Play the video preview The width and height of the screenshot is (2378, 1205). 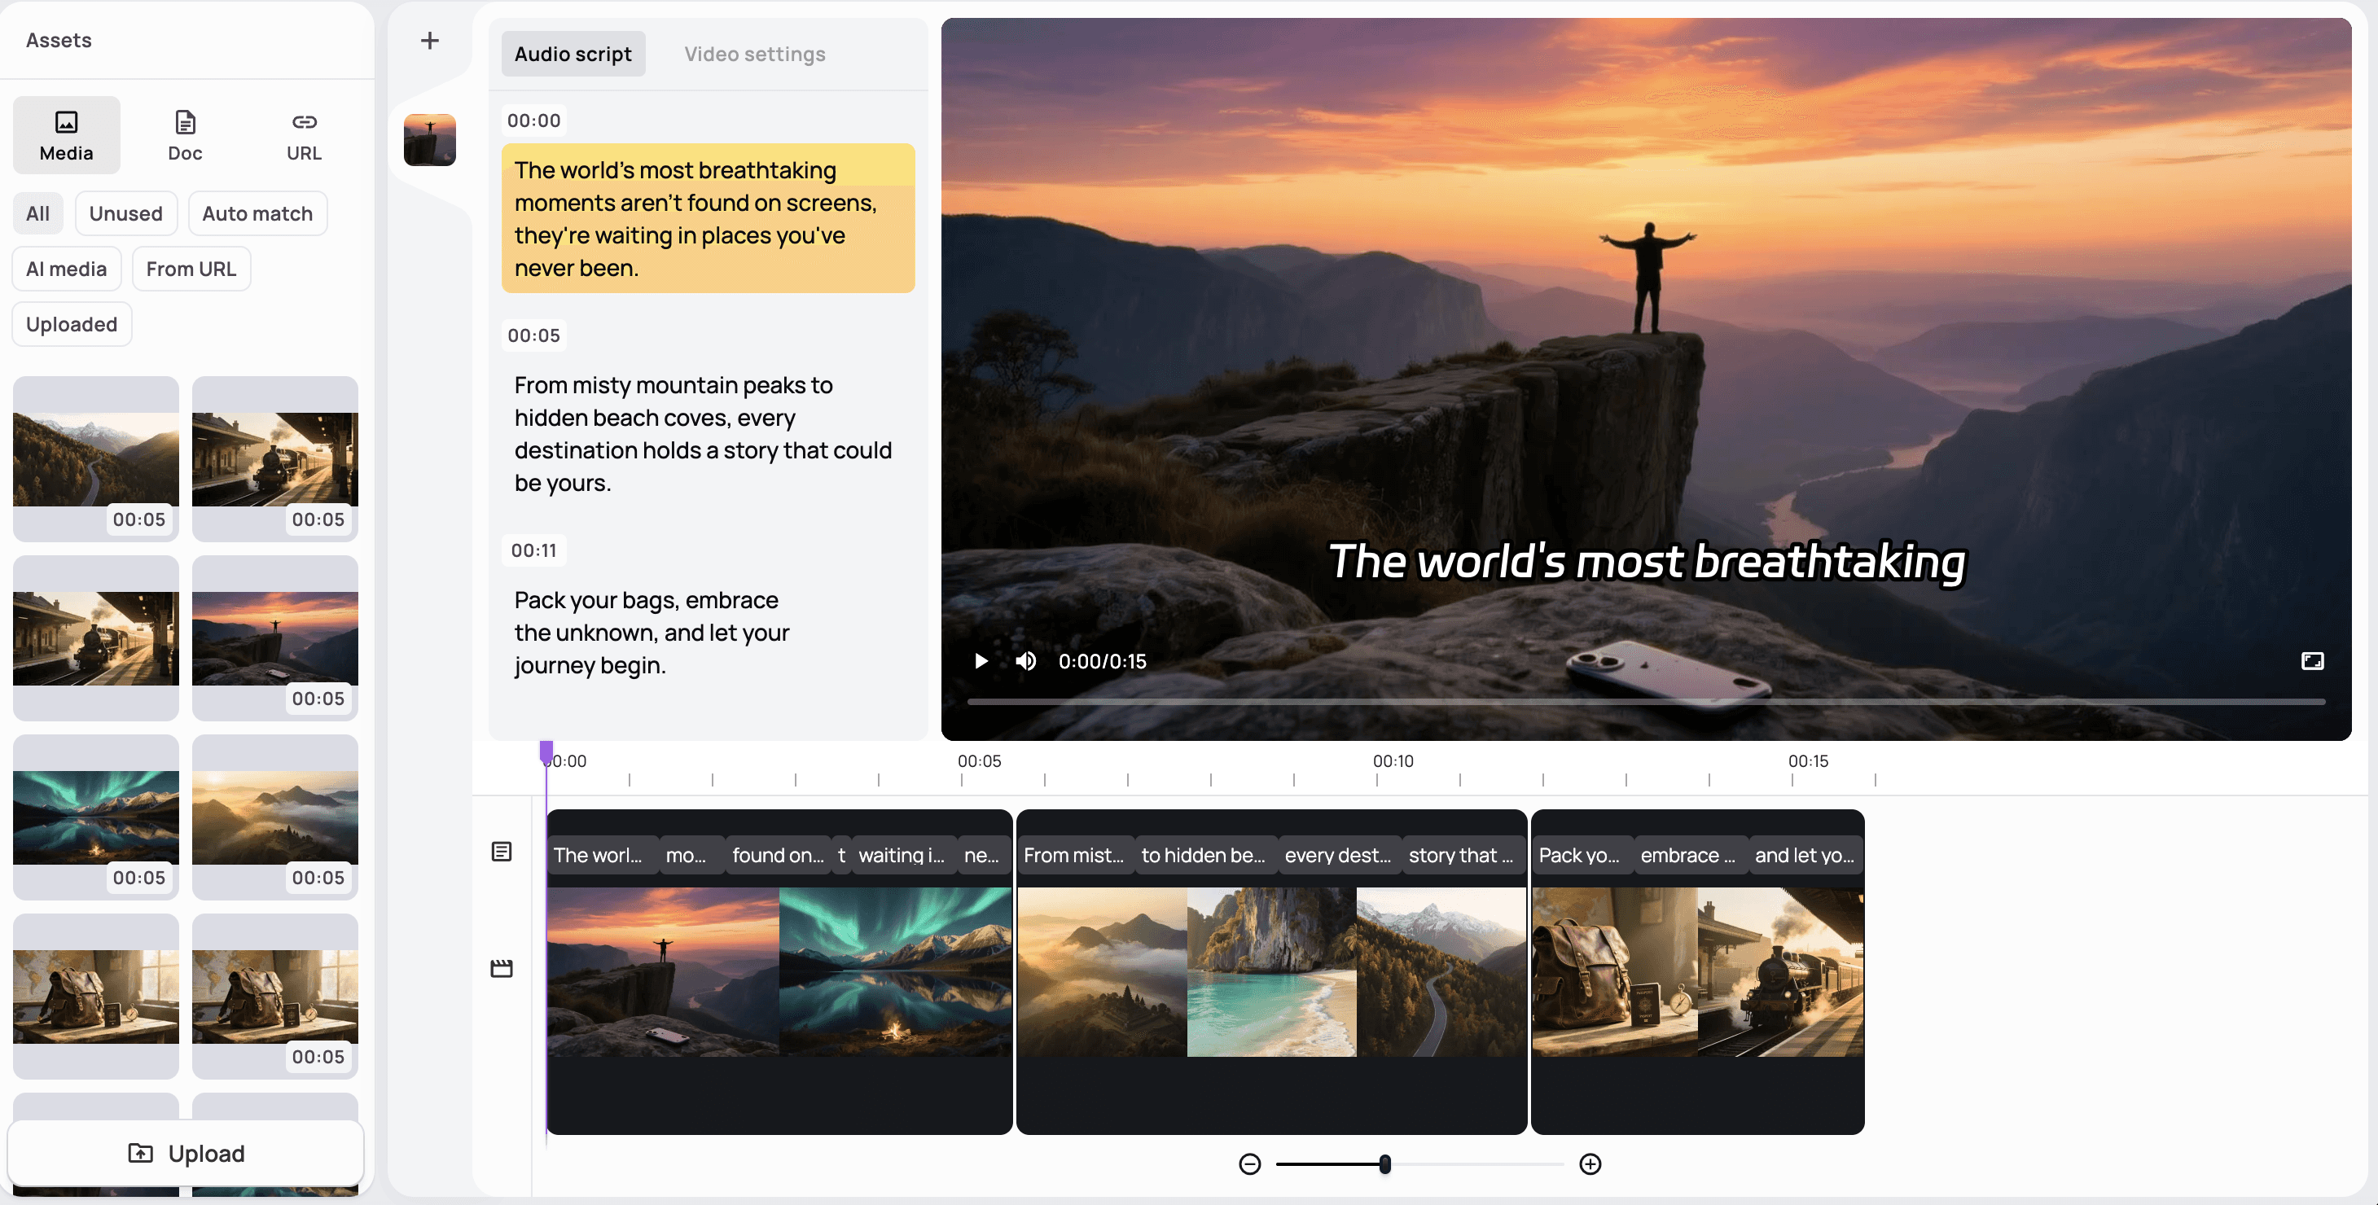(x=981, y=660)
